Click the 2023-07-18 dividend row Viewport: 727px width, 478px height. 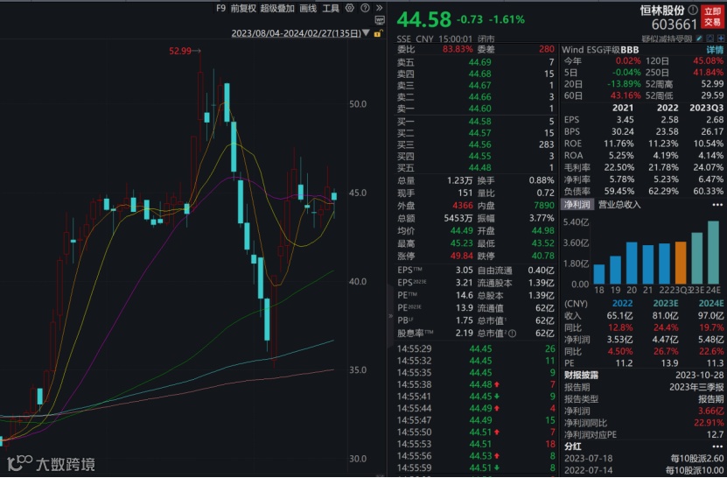[x=644, y=459]
